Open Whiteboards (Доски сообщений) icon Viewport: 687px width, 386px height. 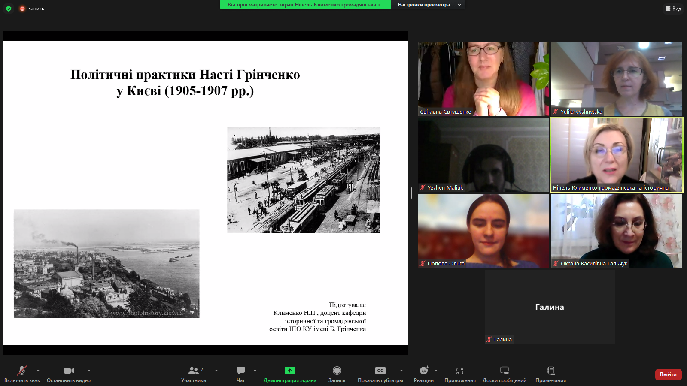[505, 371]
